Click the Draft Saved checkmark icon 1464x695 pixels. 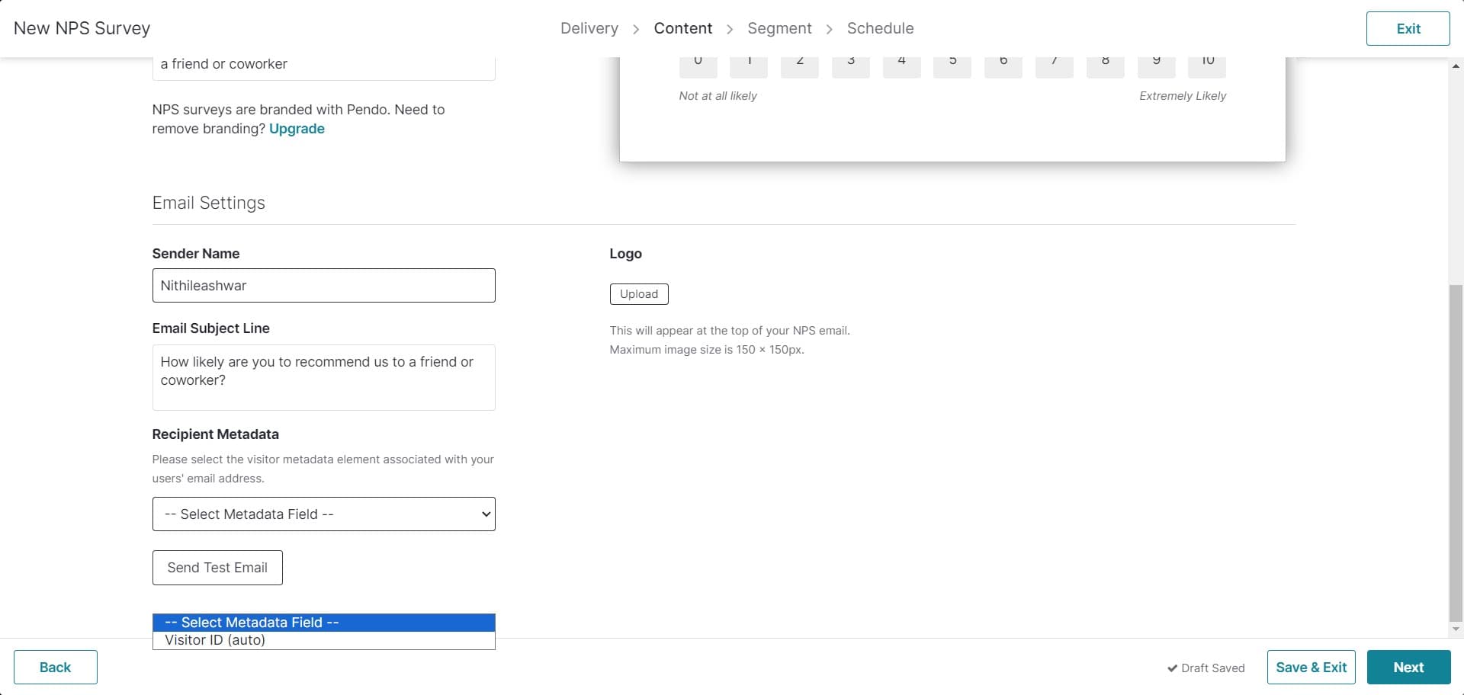click(x=1173, y=668)
